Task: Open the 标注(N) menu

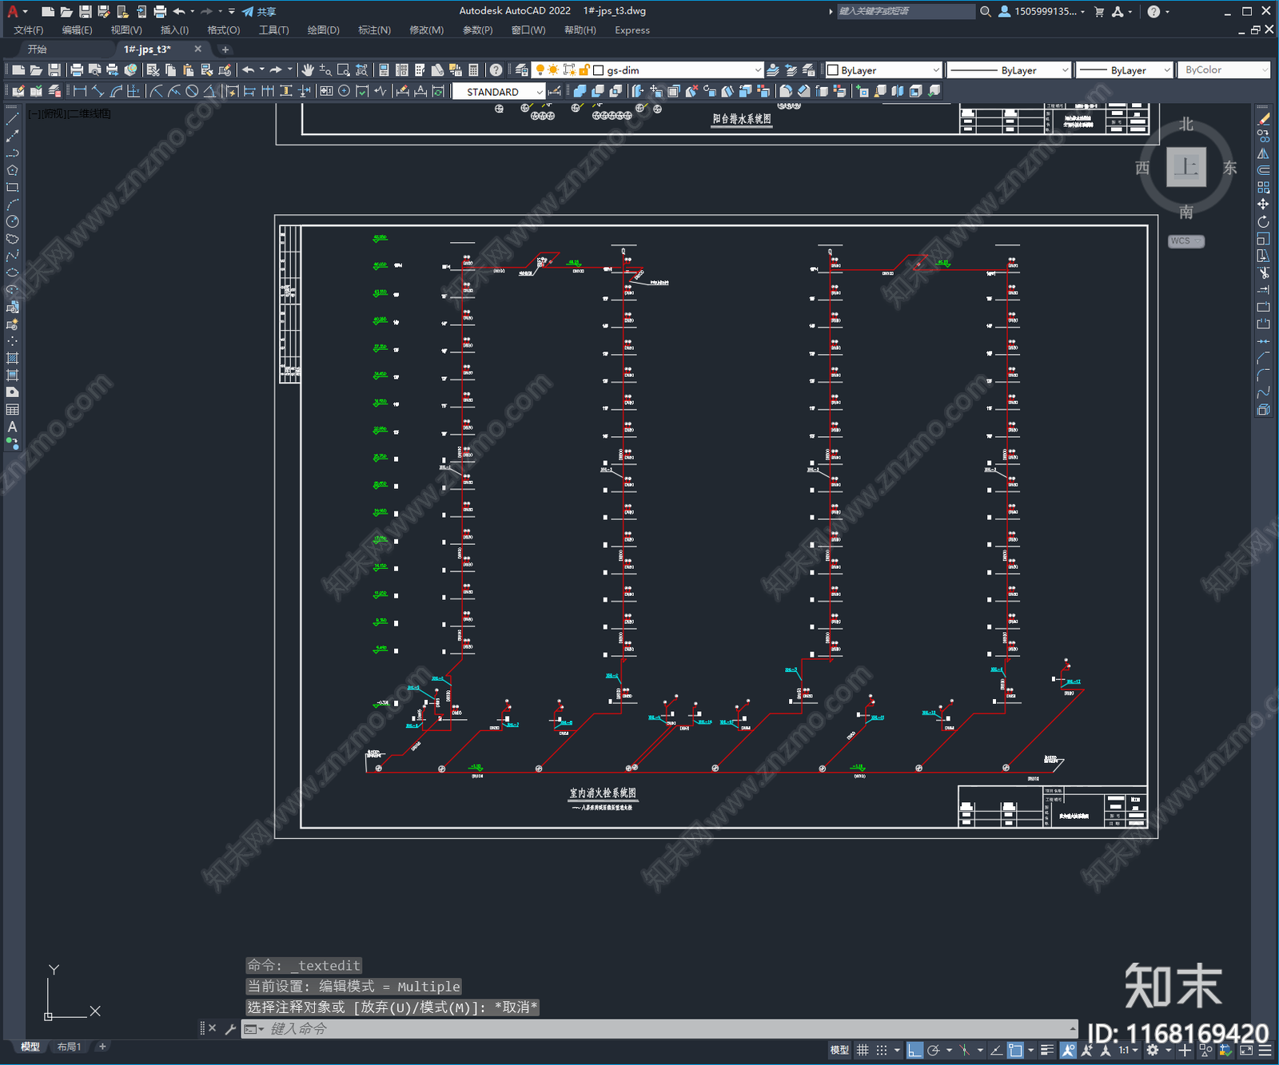Action: click(x=374, y=30)
